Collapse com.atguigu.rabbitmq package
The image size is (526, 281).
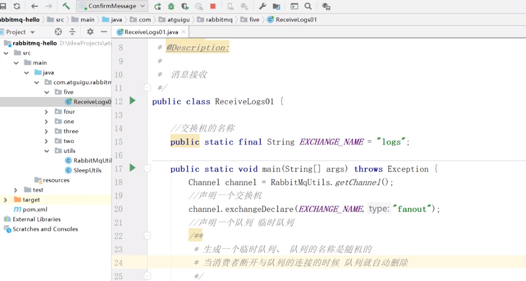pyautogui.click(x=37, y=82)
